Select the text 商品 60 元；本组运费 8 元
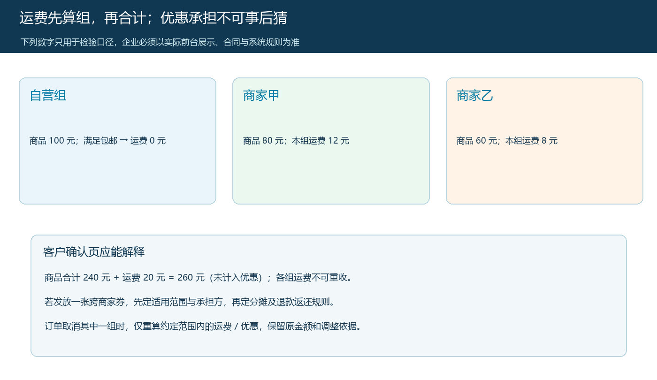 tap(507, 141)
